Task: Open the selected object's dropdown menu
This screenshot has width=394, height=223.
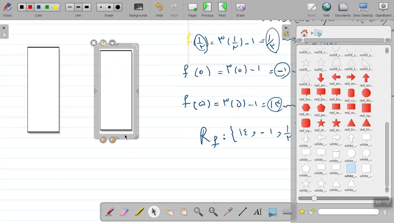Action: coord(113,43)
